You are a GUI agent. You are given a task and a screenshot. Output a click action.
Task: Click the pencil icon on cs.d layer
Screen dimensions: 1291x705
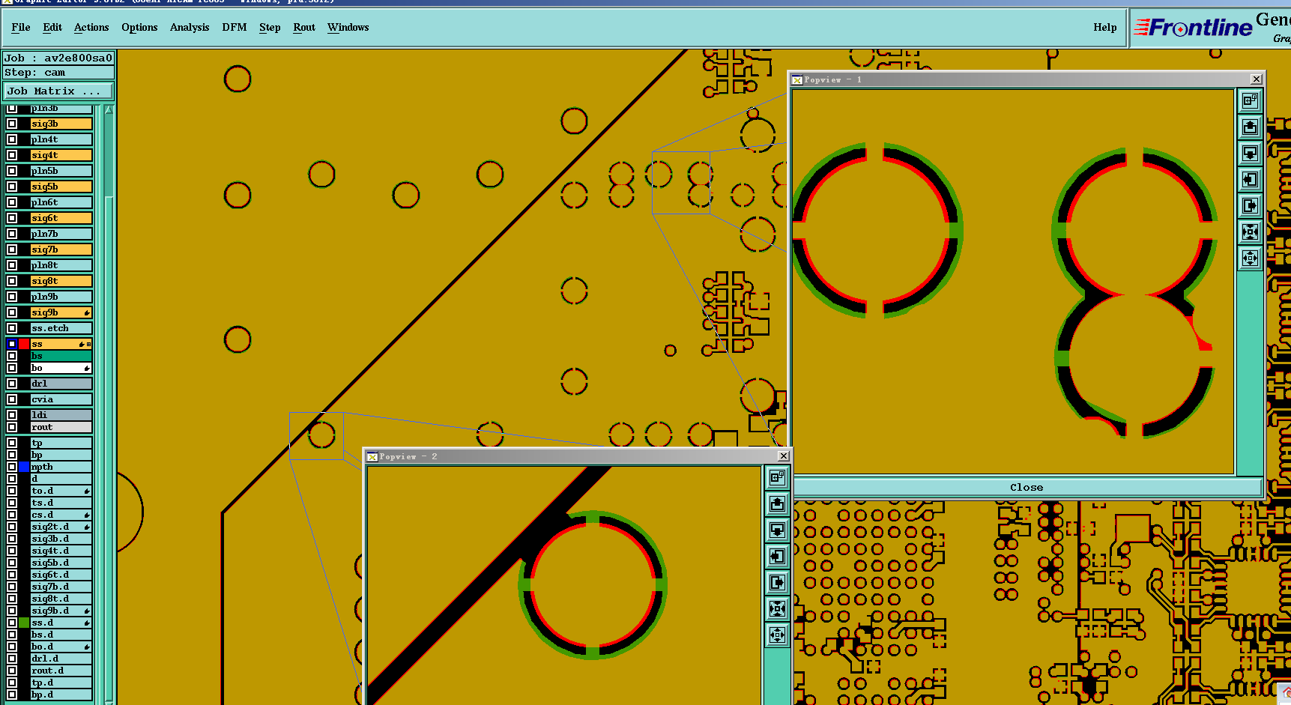(87, 515)
